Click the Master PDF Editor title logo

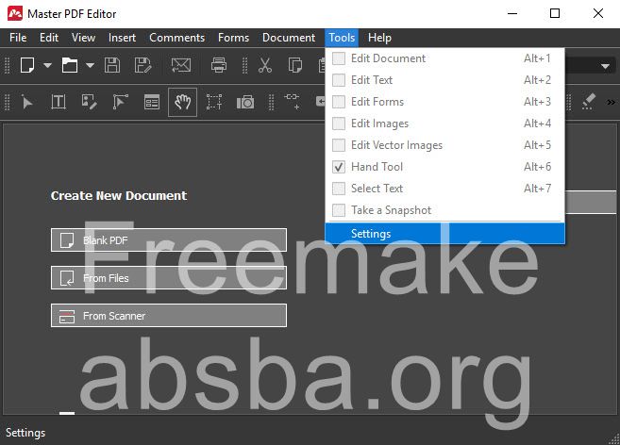15,14
